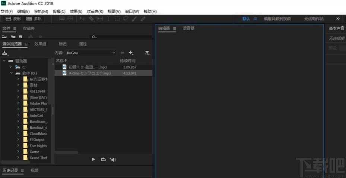Click the import file icon in 文件 panel
The image size is (346, 178).
coord(13,37)
